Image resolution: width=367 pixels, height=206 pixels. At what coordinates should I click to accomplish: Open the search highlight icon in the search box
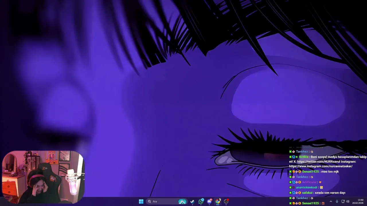coord(182,201)
